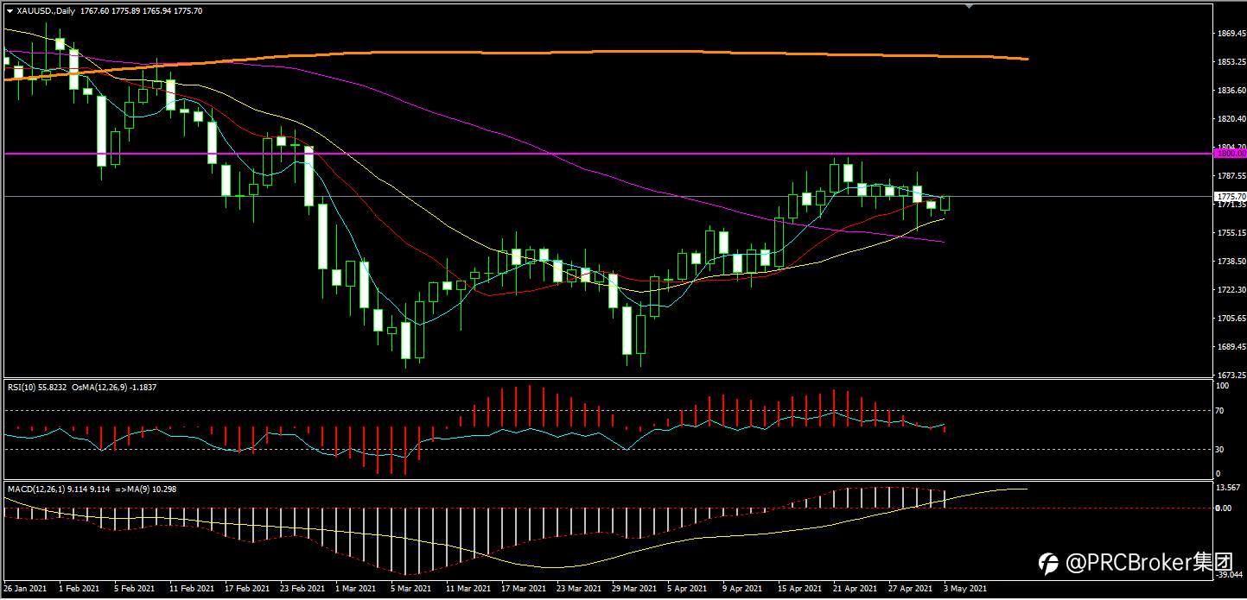Click the OsMA(12,26,9) -1.1837 label

tap(112, 387)
